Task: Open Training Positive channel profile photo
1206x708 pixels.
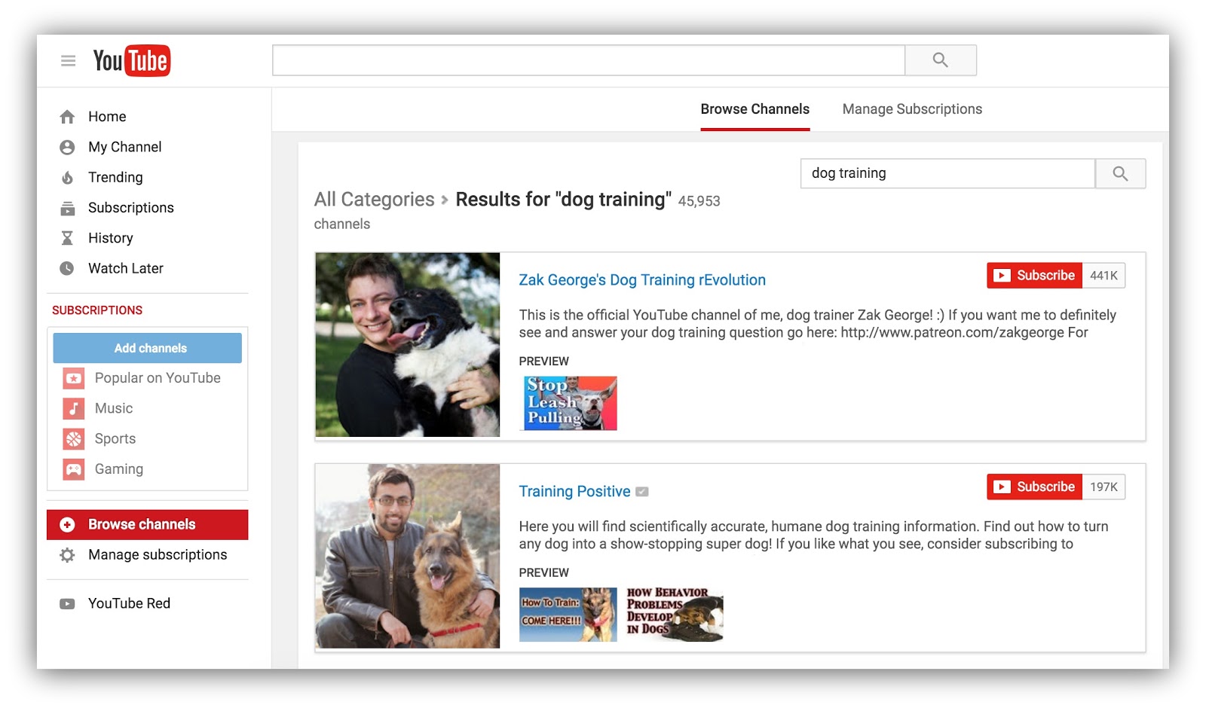Action: point(408,556)
